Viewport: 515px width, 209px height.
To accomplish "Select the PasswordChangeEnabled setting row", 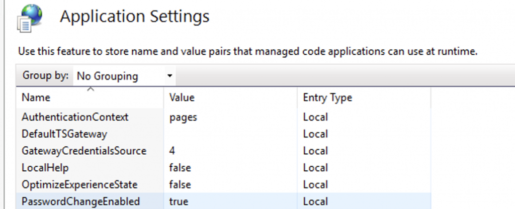I will (x=80, y=201).
